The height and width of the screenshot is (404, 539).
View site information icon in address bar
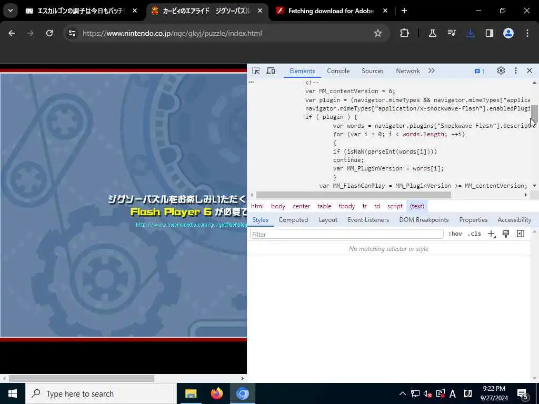[72, 33]
